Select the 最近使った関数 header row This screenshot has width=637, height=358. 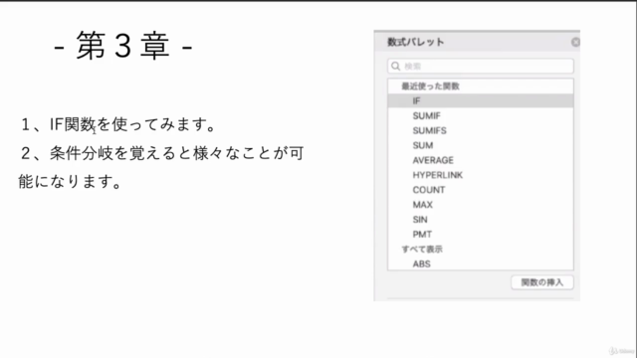coord(481,87)
